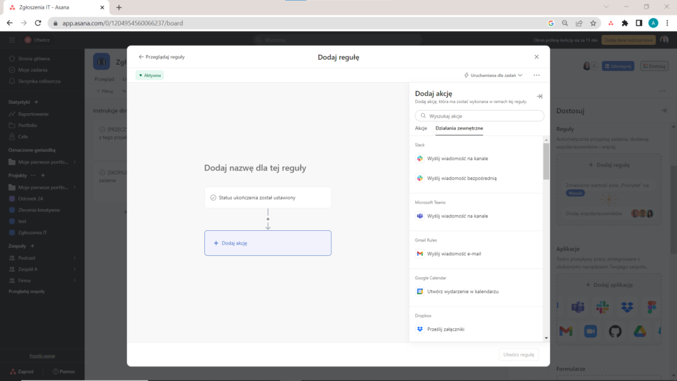Click the plus between trigger and action

tap(268, 219)
